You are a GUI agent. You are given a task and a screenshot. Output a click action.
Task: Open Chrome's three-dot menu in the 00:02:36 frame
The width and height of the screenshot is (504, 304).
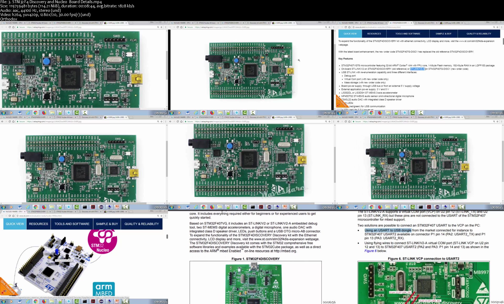[x=502, y=27]
